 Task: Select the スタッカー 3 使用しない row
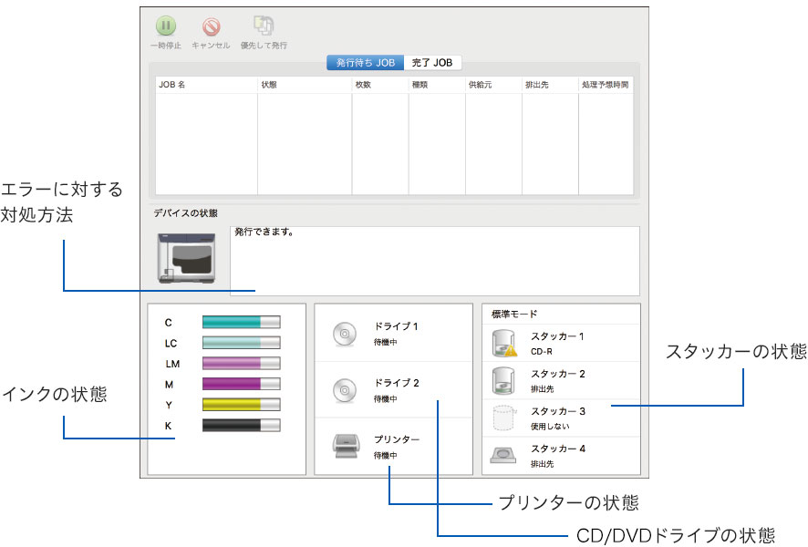[x=561, y=418]
